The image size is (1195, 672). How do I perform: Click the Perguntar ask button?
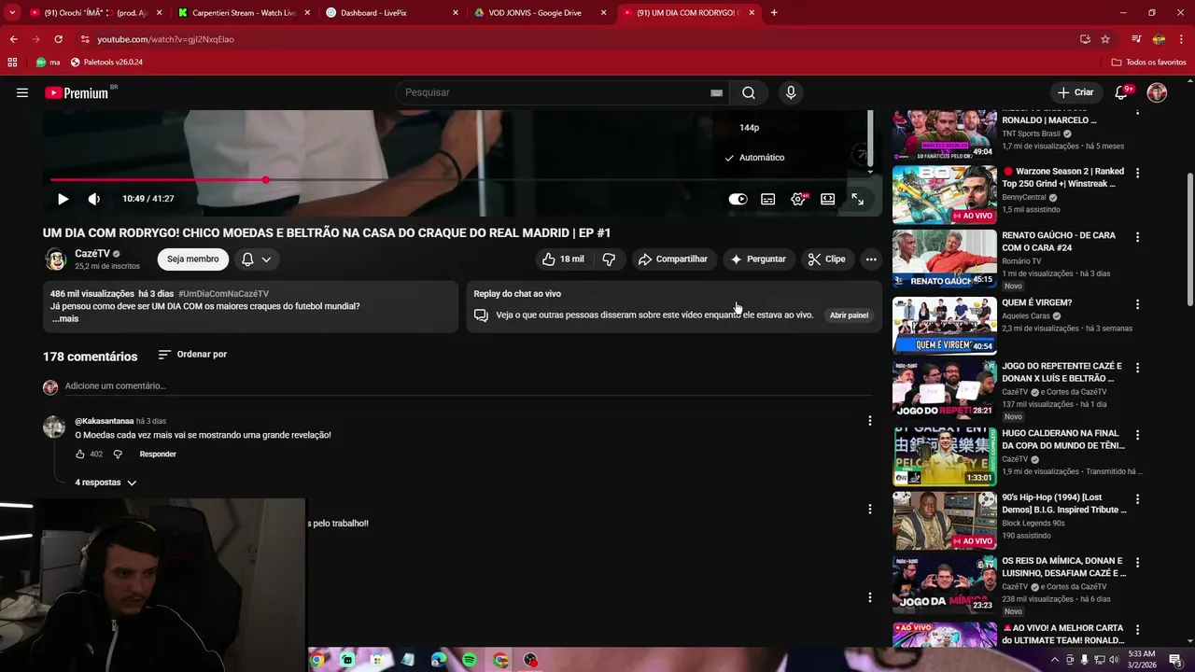(758, 259)
